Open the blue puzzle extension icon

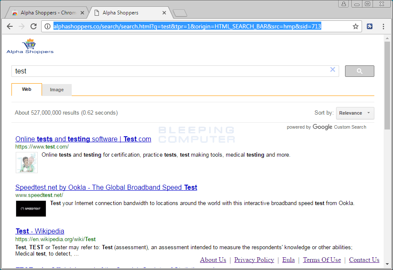point(370,26)
